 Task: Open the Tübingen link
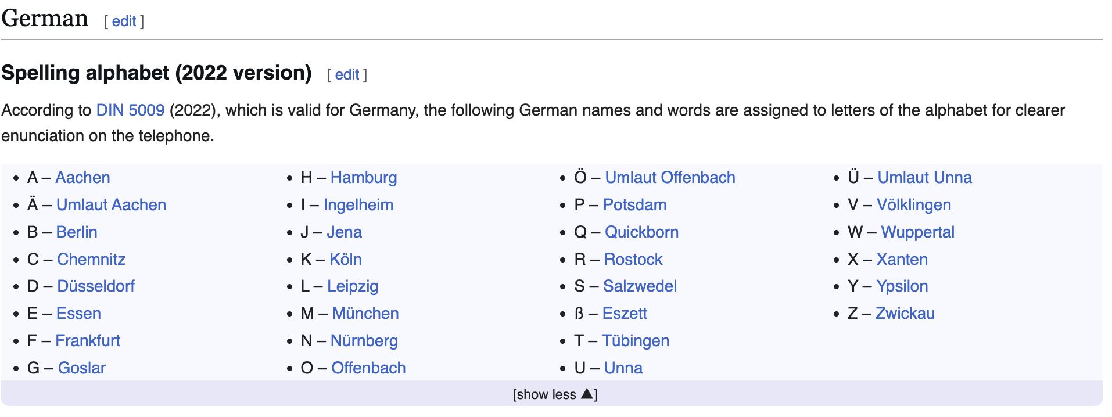(636, 341)
